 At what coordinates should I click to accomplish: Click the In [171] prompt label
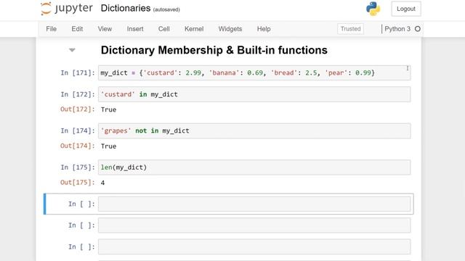click(x=78, y=72)
